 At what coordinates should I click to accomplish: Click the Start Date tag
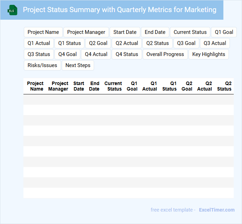coord(125,32)
